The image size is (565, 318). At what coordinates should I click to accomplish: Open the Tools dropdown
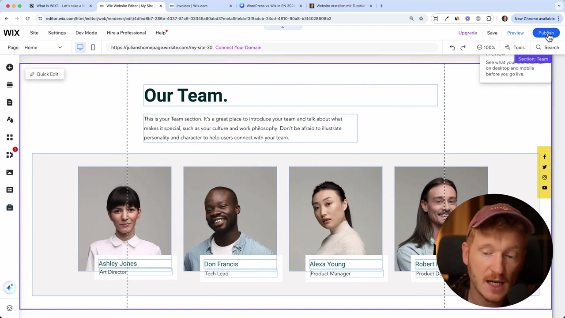tap(515, 47)
